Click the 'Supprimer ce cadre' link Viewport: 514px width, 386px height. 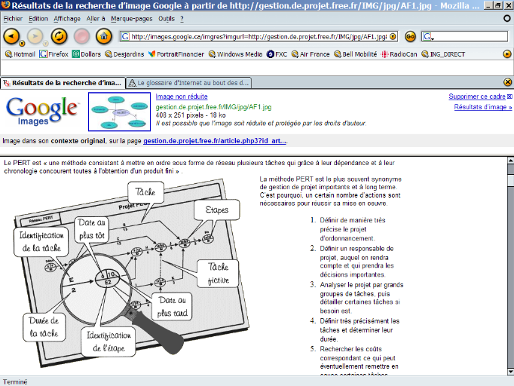(476, 96)
